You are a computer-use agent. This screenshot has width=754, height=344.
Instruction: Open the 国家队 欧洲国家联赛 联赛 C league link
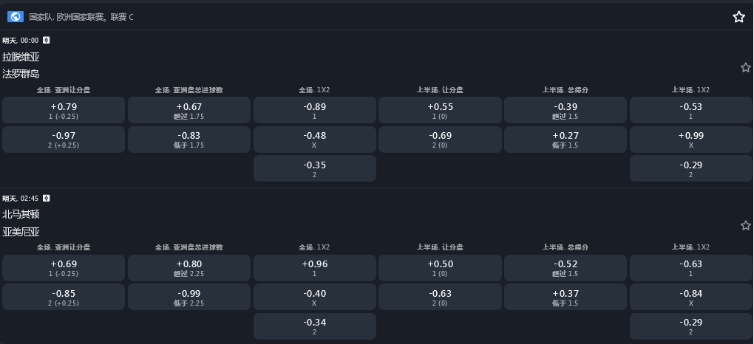pyautogui.click(x=81, y=17)
